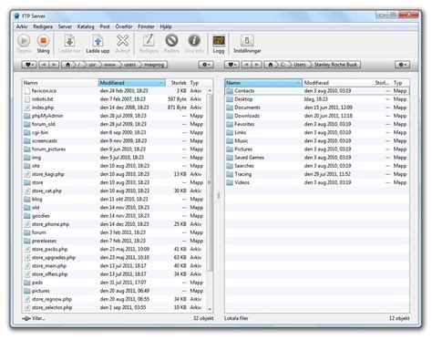The height and width of the screenshot is (340, 432).
Task: Open the Redigera menu
Action: tap(43, 26)
